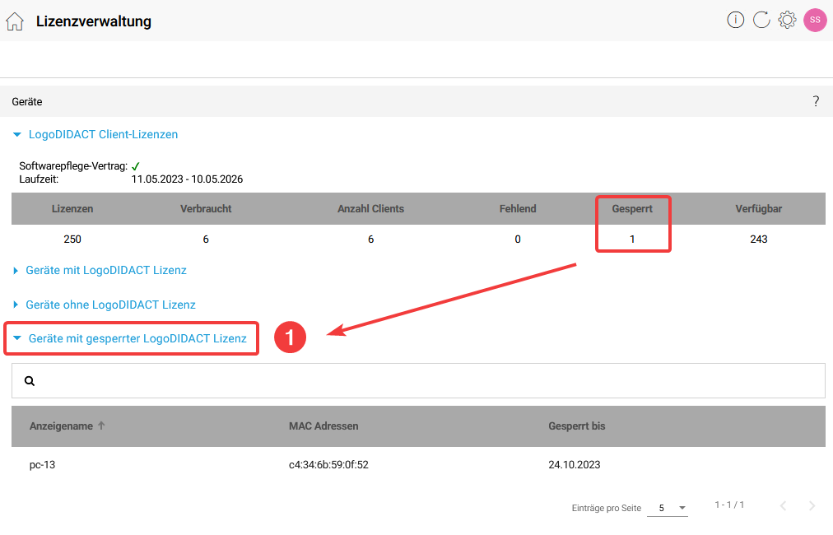Screen dimensions: 833x535
Task: Click the Lizenzen value 250
Action: 72,239
